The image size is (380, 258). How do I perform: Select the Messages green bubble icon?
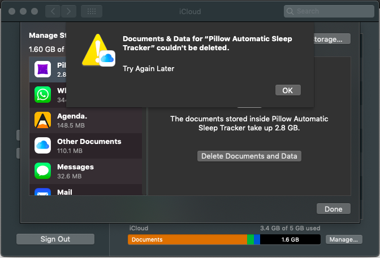pyautogui.click(x=42, y=171)
